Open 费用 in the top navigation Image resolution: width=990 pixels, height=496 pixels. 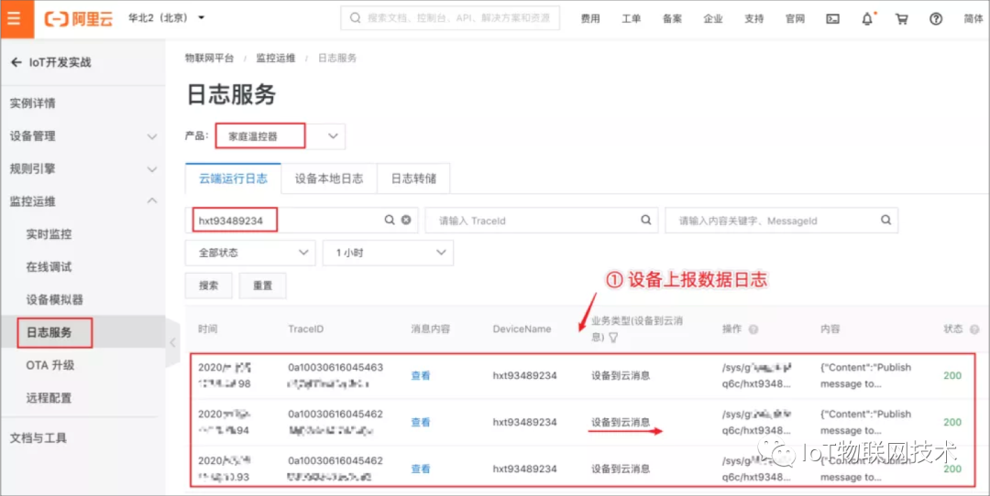coord(590,19)
